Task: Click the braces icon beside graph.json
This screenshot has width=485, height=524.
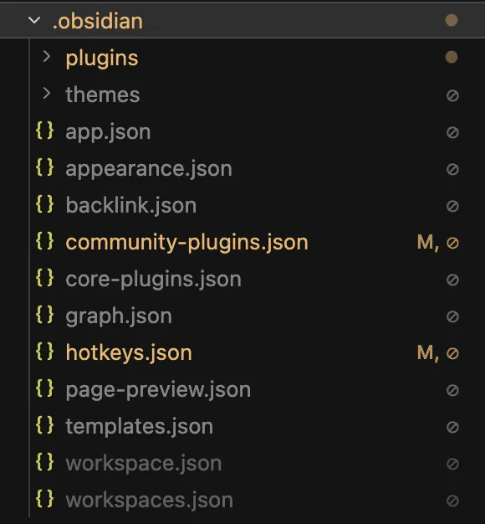Action: click(44, 315)
